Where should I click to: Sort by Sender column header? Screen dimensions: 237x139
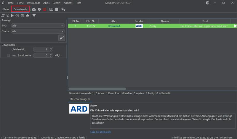click(x=139, y=21)
